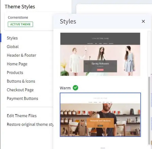Click Restore original theme styles

tap(30, 124)
